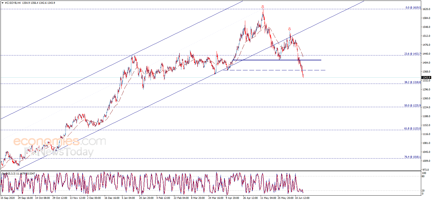Click the 1188.0 price axis label
The image size is (432, 201).
click(x=426, y=116)
